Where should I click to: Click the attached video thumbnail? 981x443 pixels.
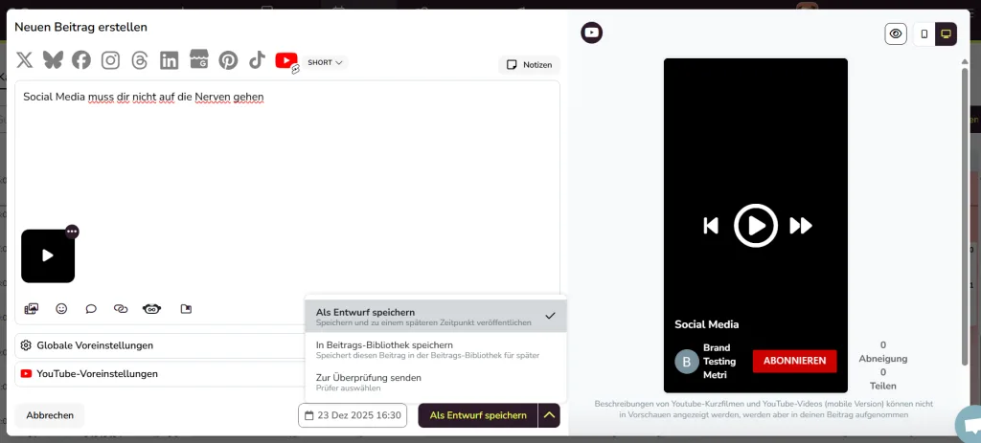48,255
